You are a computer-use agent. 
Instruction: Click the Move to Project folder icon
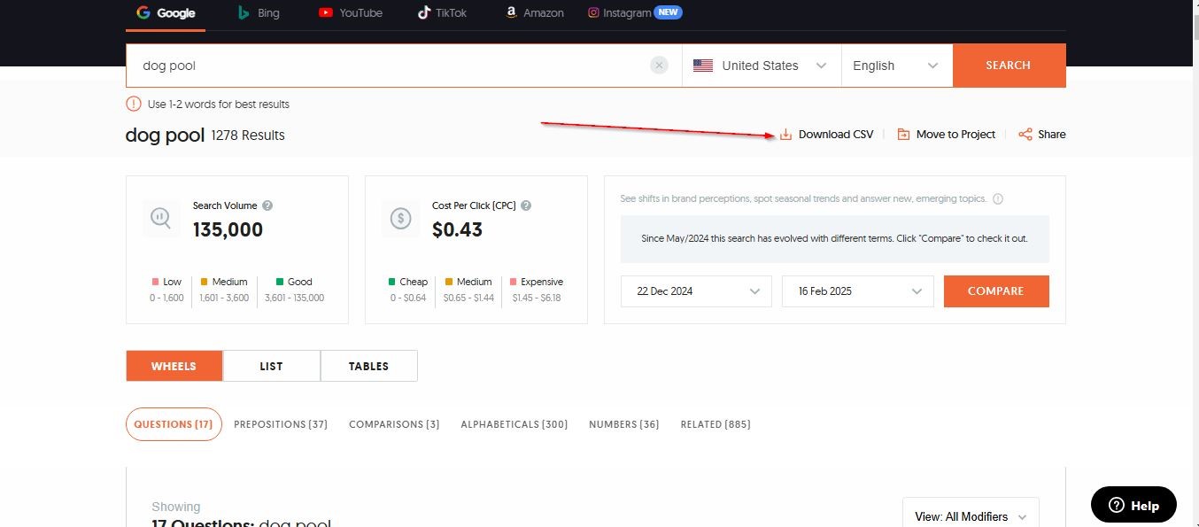903,135
